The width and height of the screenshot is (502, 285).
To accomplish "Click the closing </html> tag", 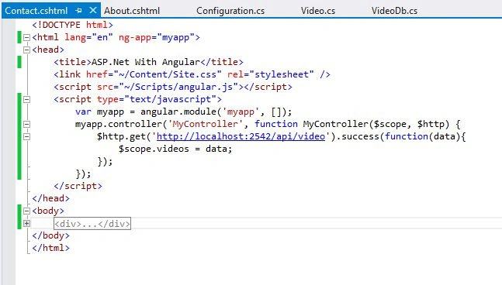I will [50, 248].
